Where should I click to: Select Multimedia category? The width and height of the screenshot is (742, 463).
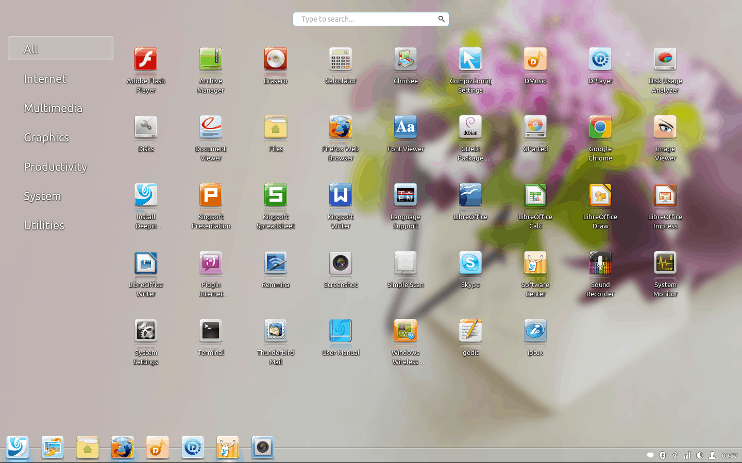pos(53,108)
